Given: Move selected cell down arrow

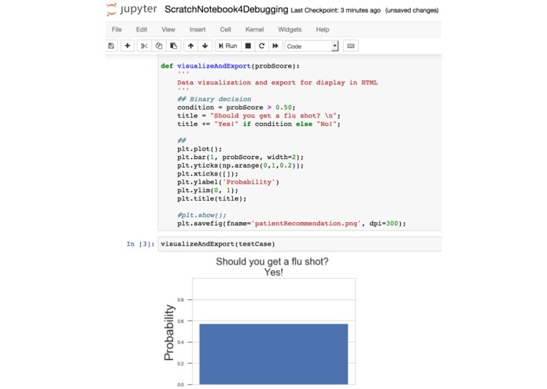Looking at the screenshot, I should point(205,46).
